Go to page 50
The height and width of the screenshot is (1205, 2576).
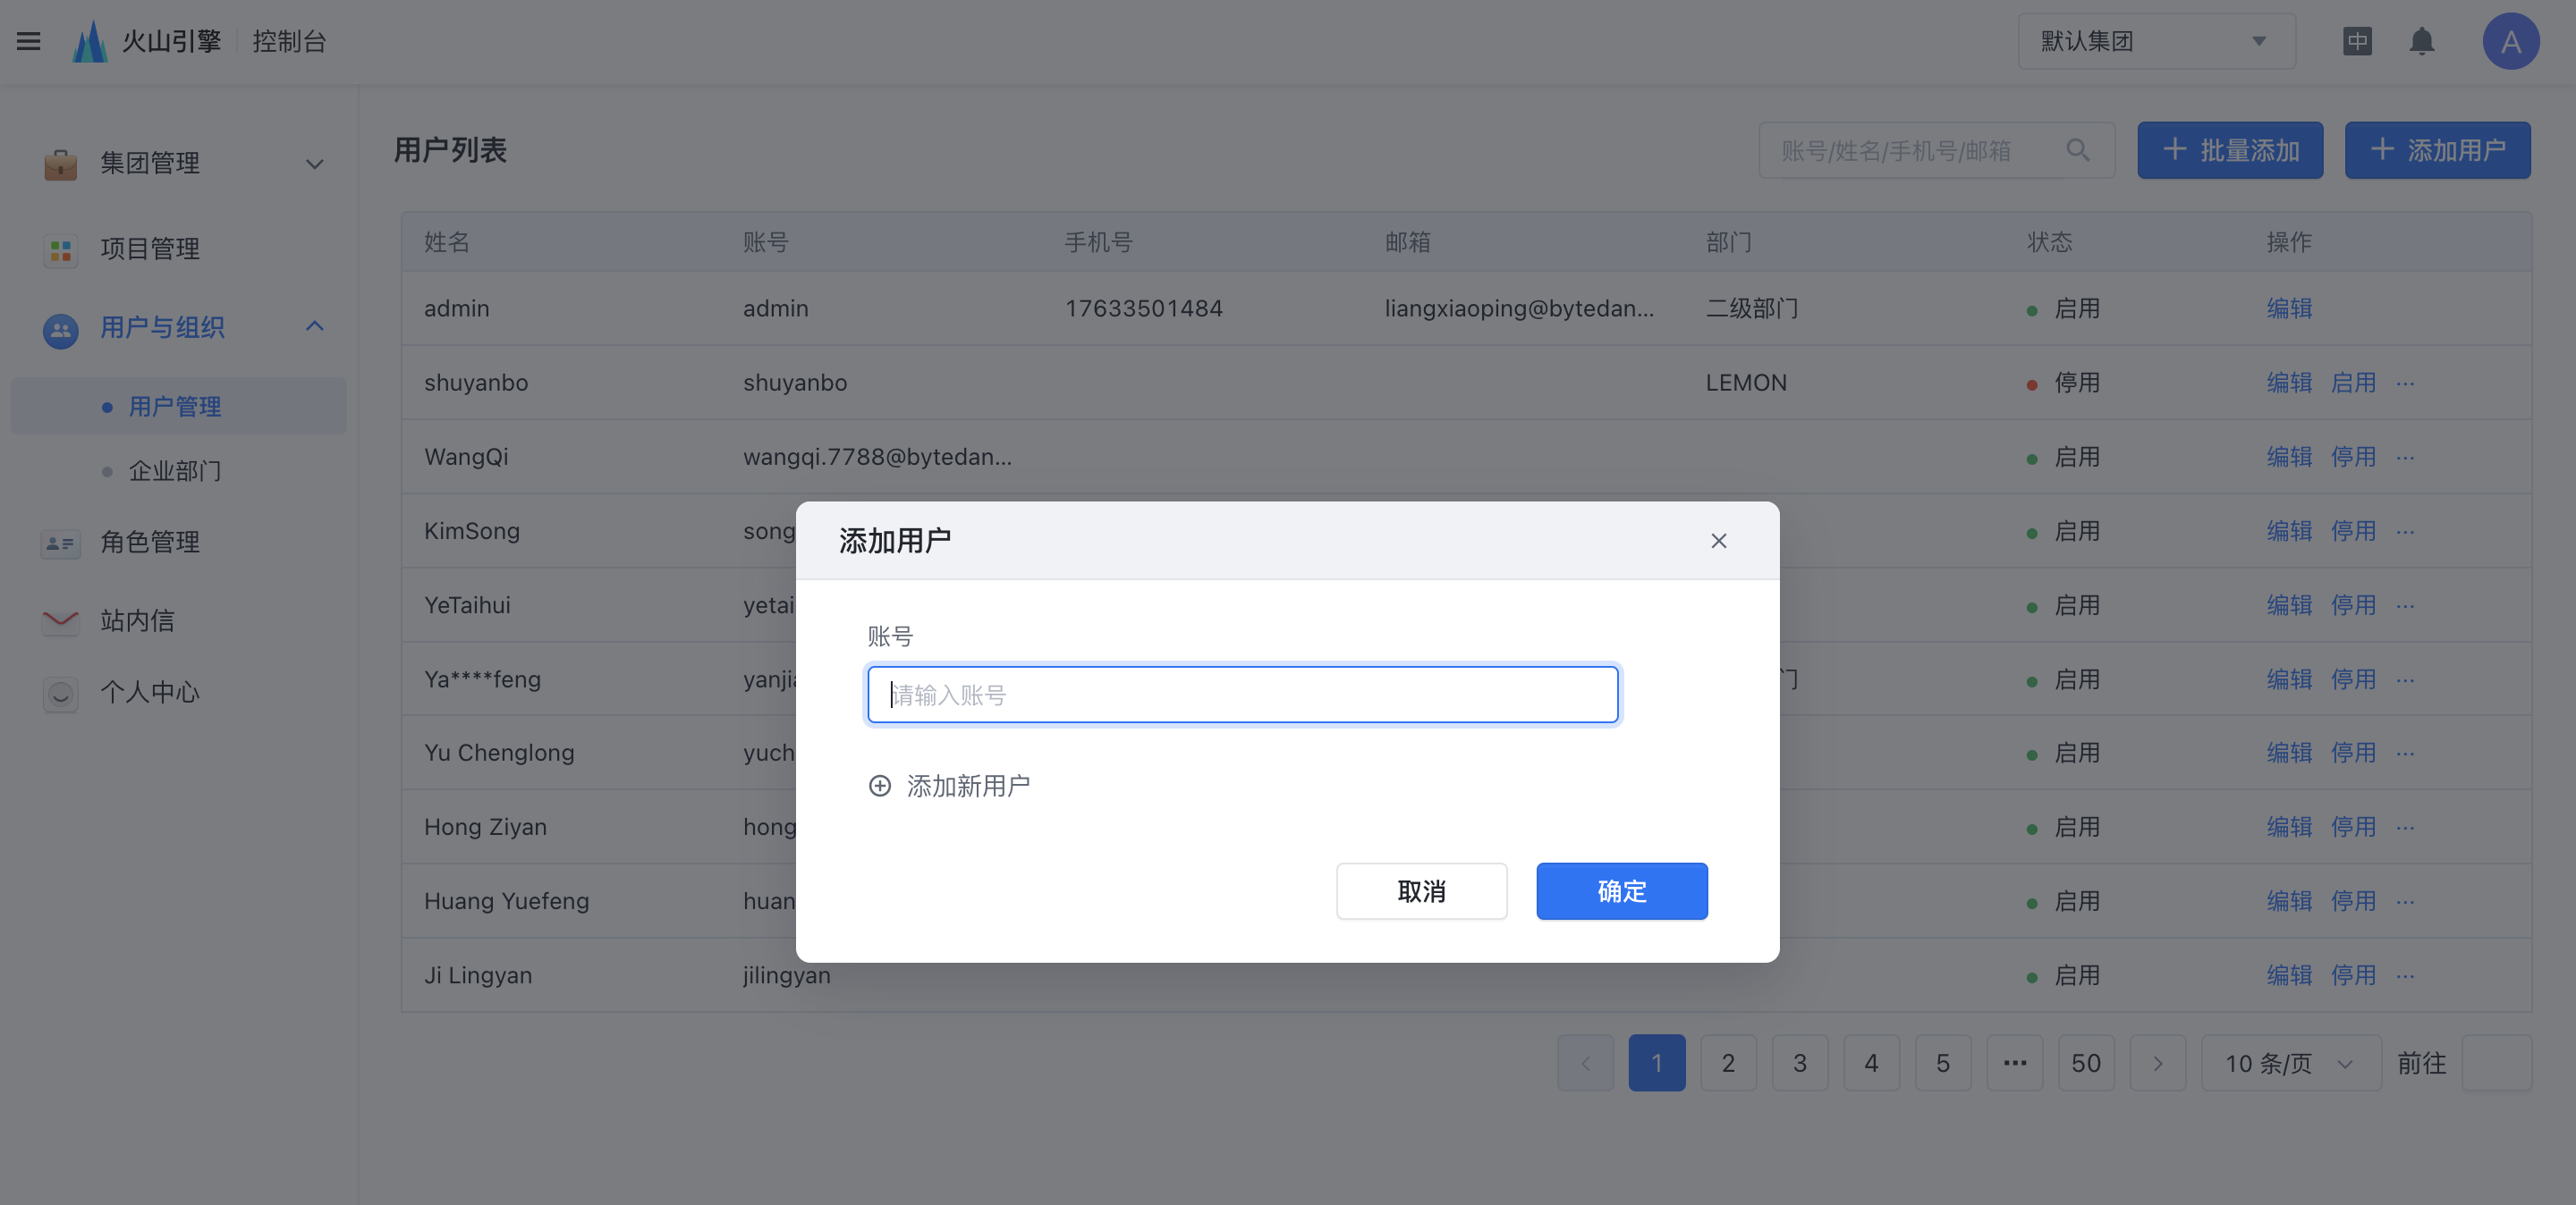pos(2086,1063)
